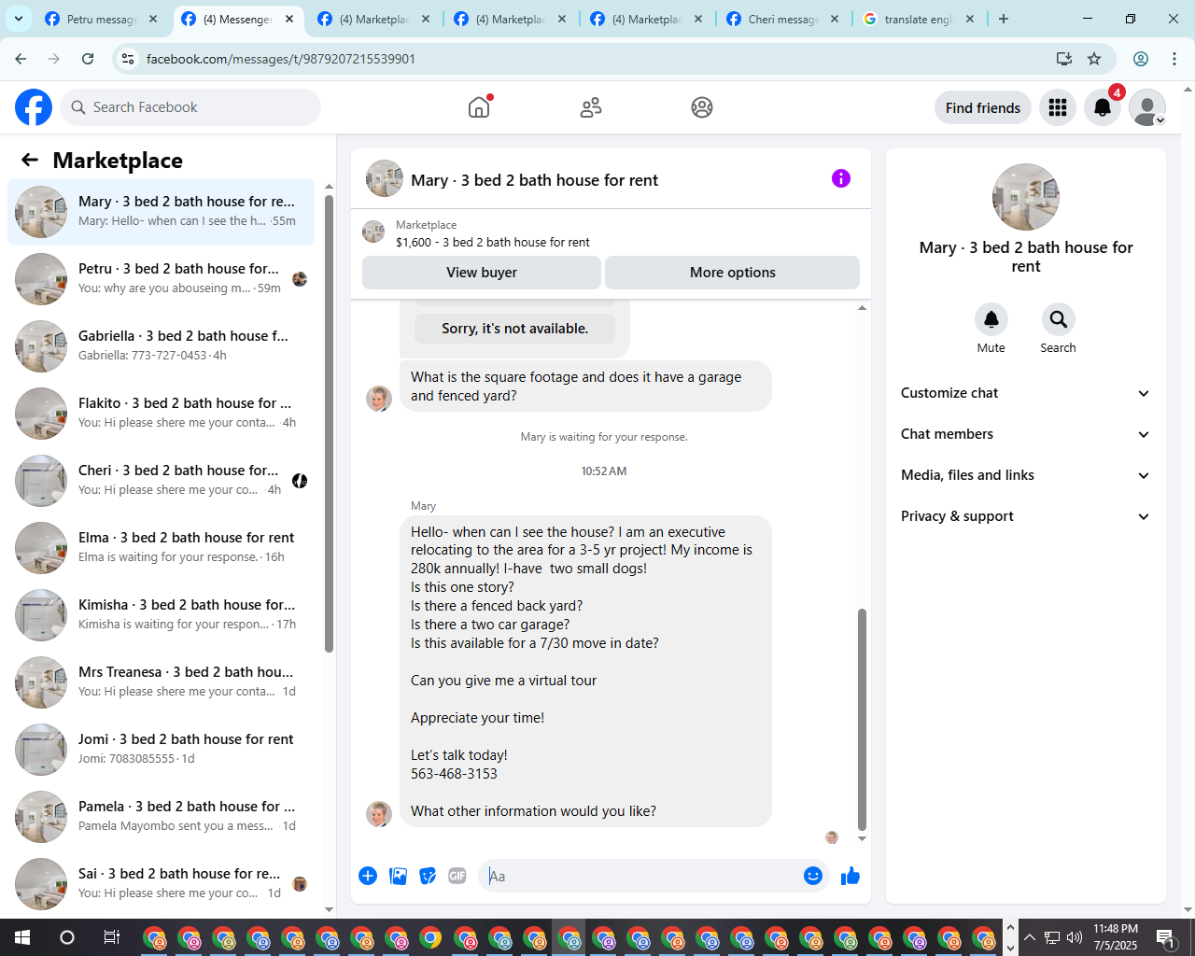1195x956 pixels.
Task: Expand Customize chat section
Action: click(1025, 393)
